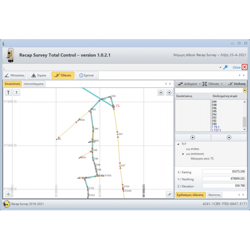
Task: Click the down arrow circle on map
Action: tap(169, 92)
